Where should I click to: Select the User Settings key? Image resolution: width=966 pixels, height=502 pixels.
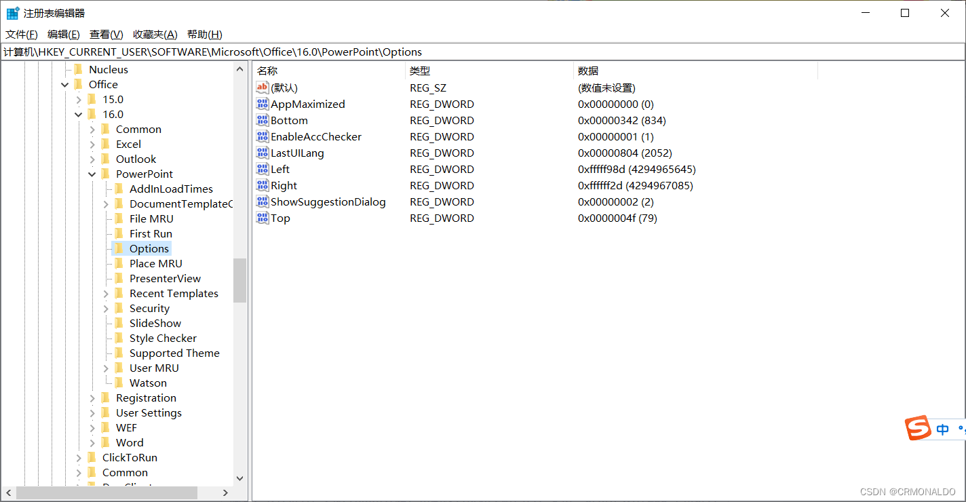tap(149, 412)
